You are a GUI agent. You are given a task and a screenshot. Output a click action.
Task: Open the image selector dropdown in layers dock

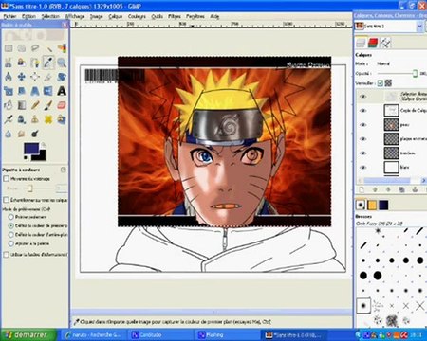tap(419, 27)
